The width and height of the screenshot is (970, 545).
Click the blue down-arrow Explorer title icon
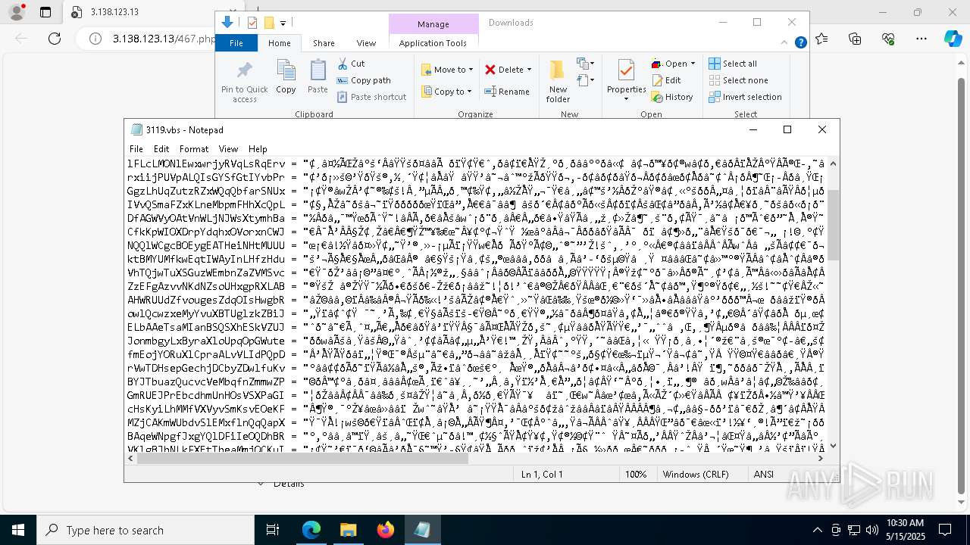click(x=227, y=23)
